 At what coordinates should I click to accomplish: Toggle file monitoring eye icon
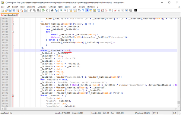click(x=110, y=11)
